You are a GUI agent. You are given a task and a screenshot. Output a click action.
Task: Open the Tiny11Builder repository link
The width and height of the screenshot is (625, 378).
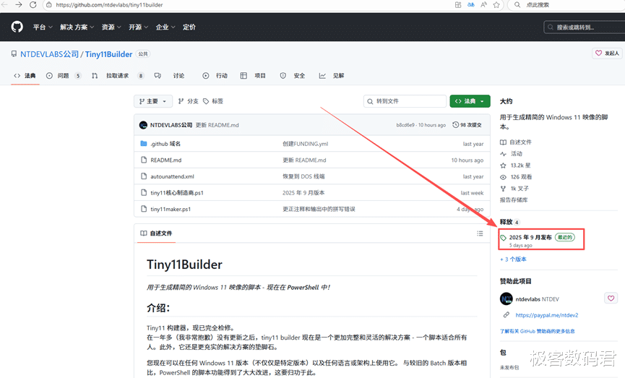pyautogui.click(x=108, y=54)
